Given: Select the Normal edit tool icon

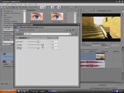Looking at the screenshot, I should pos(59,7).
